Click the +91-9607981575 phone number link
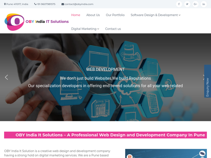Image resolution: width=211 pixels, height=158 pixels. (x=46, y=4)
